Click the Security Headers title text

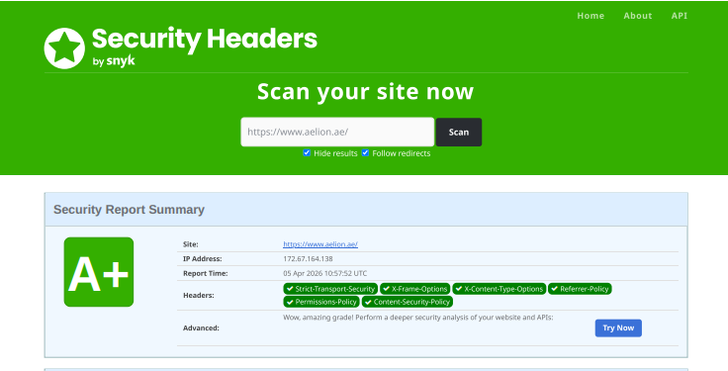coord(205,39)
